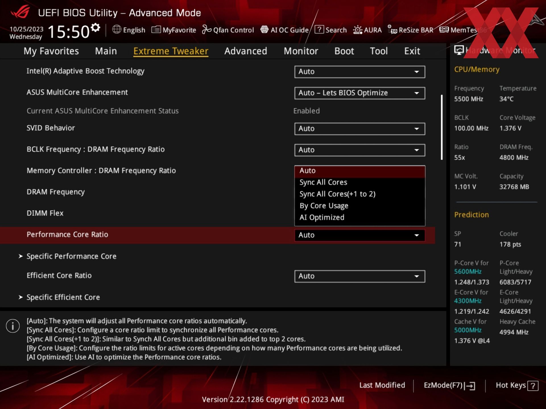This screenshot has height=409, width=546.
Task: Open Intel Adaptive Boost Technology dropdown
Action: (x=360, y=72)
